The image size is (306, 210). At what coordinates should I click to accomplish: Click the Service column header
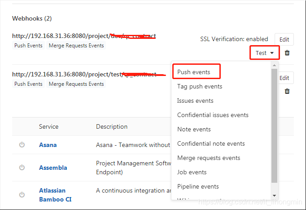(48, 126)
